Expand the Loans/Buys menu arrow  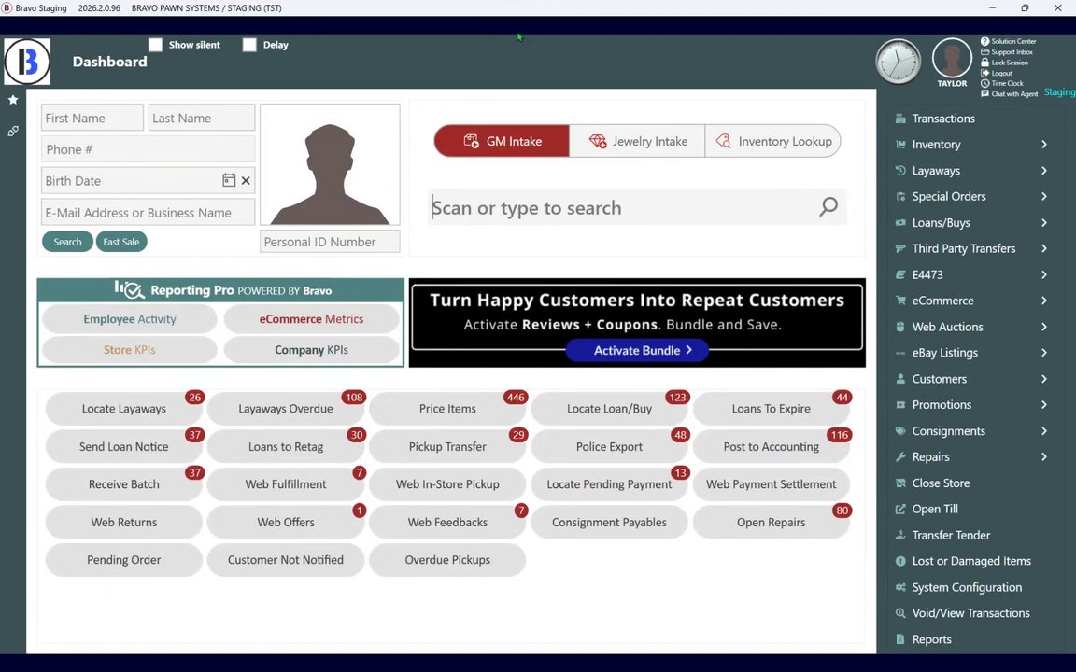(x=1043, y=223)
